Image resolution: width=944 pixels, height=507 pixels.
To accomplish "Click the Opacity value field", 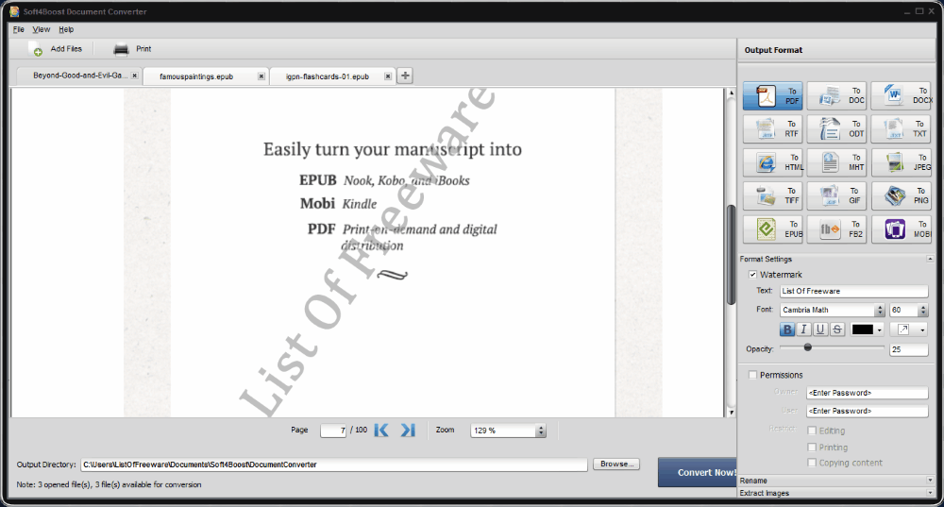I will (x=908, y=349).
